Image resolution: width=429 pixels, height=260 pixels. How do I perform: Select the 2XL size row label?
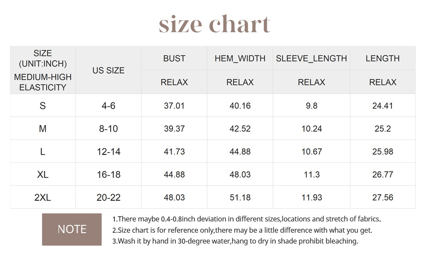click(x=42, y=197)
